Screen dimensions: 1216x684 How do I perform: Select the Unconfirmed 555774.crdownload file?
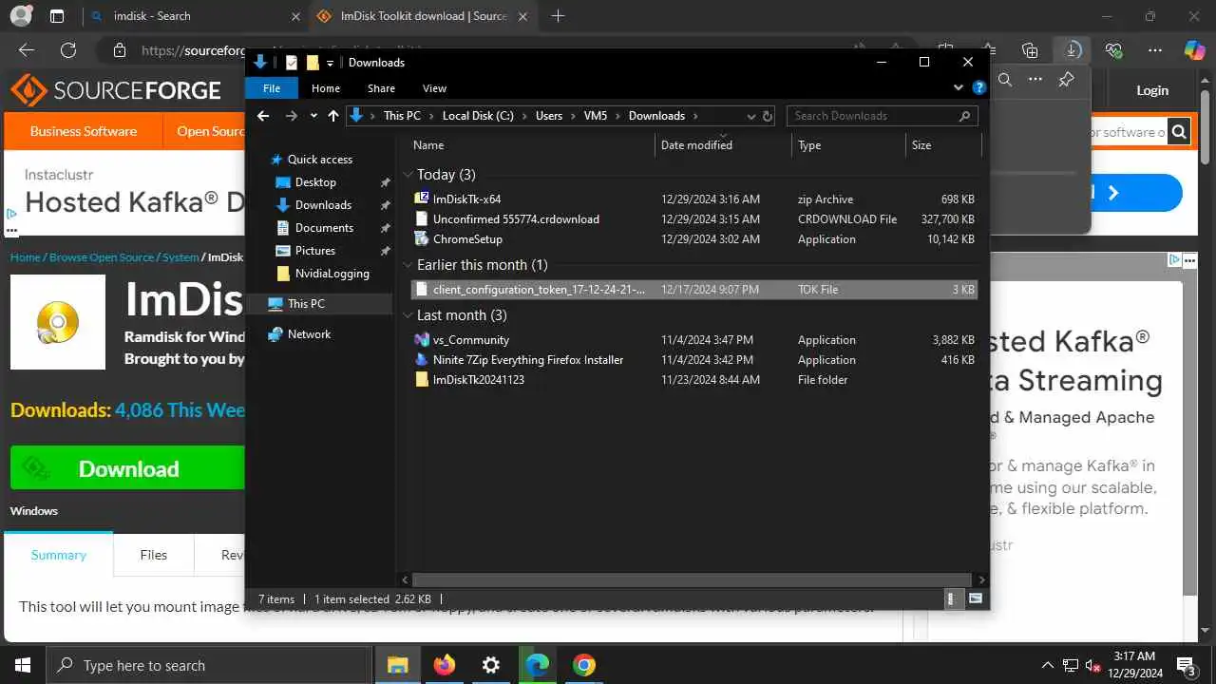pos(694,219)
